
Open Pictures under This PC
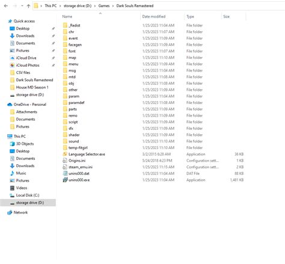22,180
